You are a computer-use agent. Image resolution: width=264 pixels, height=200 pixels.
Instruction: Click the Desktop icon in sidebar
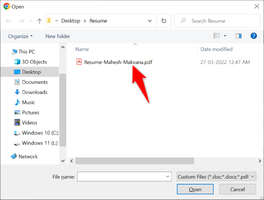(x=17, y=72)
